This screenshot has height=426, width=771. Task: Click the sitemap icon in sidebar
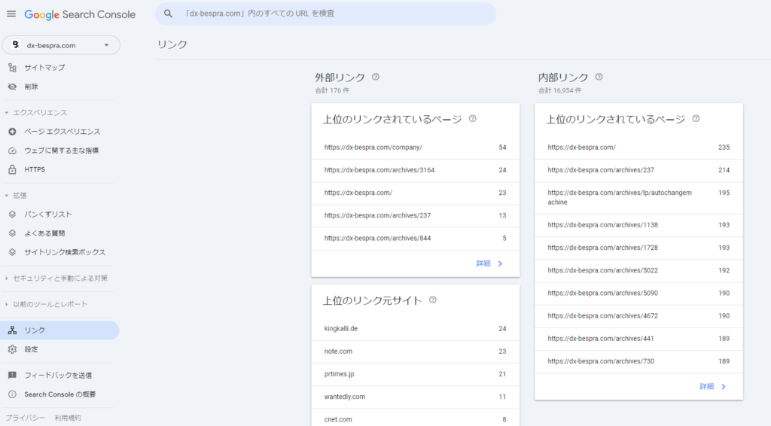pos(12,68)
